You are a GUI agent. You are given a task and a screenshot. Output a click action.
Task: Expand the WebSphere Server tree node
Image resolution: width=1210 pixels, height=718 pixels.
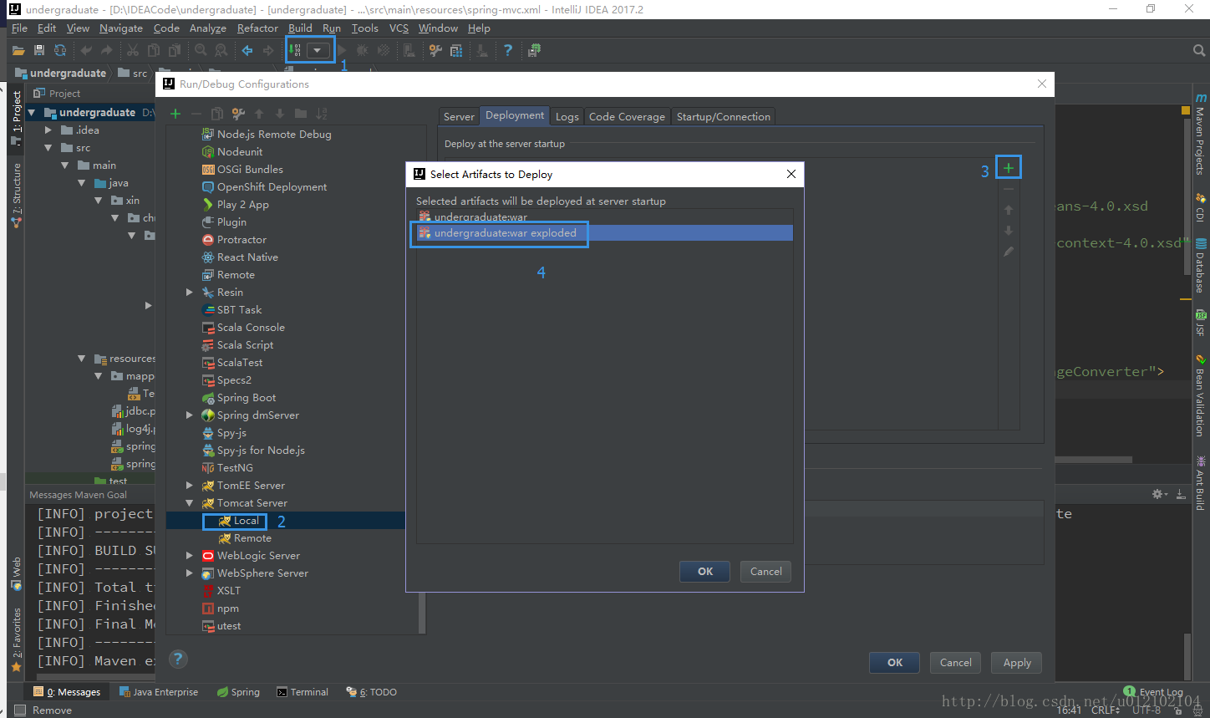click(190, 573)
